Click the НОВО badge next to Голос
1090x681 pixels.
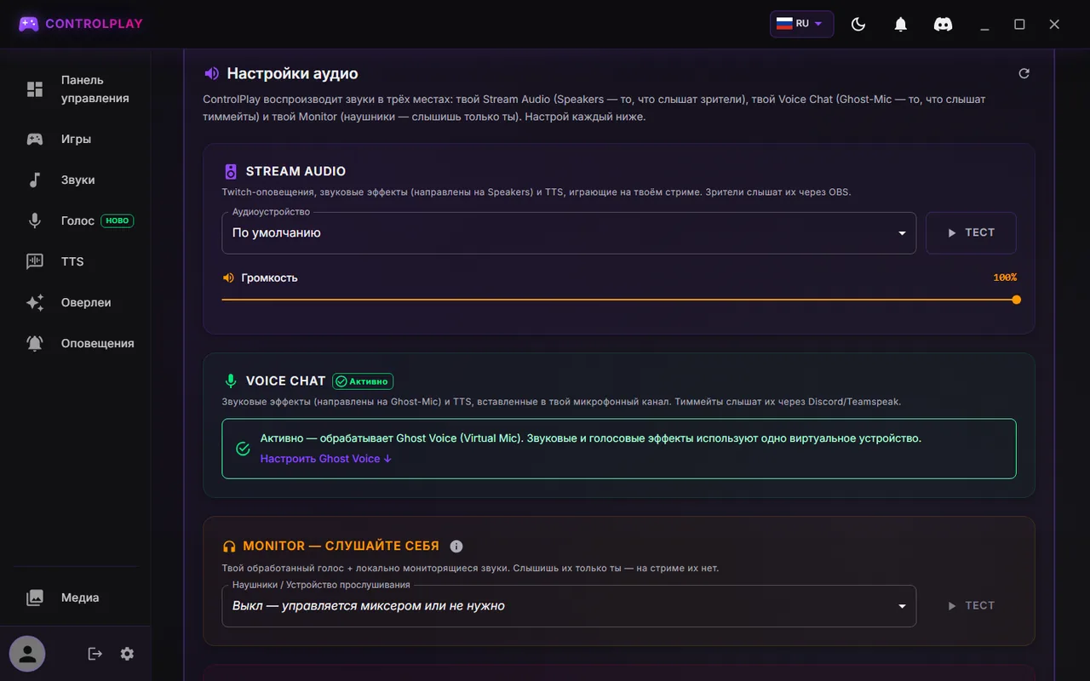pyautogui.click(x=118, y=220)
